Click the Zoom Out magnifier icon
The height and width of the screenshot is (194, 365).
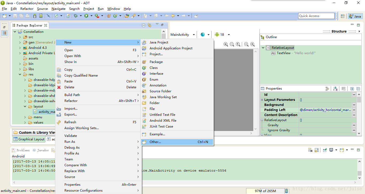246,44
